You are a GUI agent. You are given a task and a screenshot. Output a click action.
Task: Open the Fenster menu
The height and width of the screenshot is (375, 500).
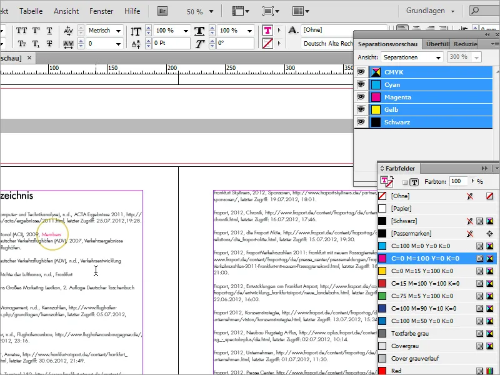coord(101,11)
